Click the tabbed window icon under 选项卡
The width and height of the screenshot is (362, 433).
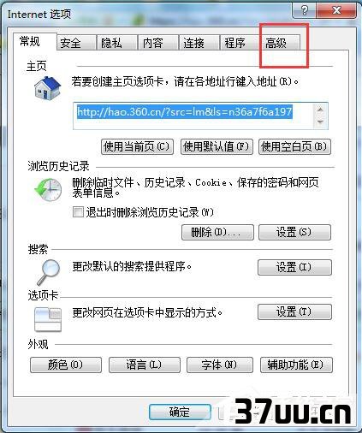[48, 319]
